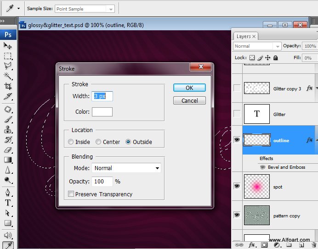Hide the spot layer
The height and width of the screenshot is (249, 318).
pyautogui.click(x=237, y=186)
